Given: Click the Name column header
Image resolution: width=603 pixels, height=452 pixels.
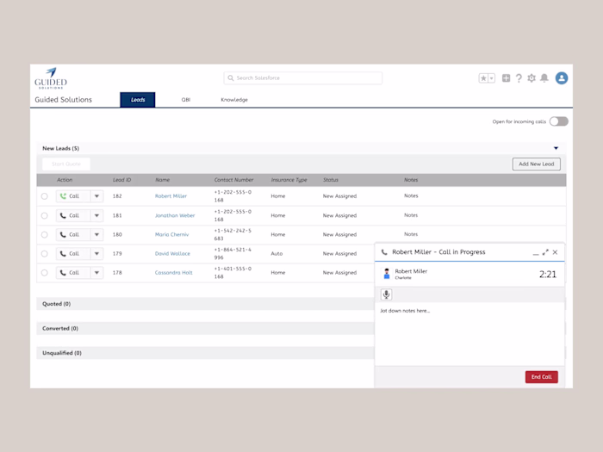Looking at the screenshot, I should click(162, 180).
